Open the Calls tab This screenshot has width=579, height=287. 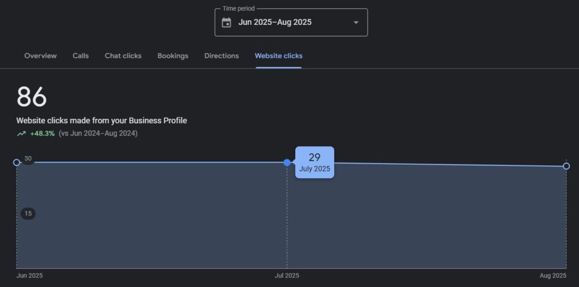80,56
